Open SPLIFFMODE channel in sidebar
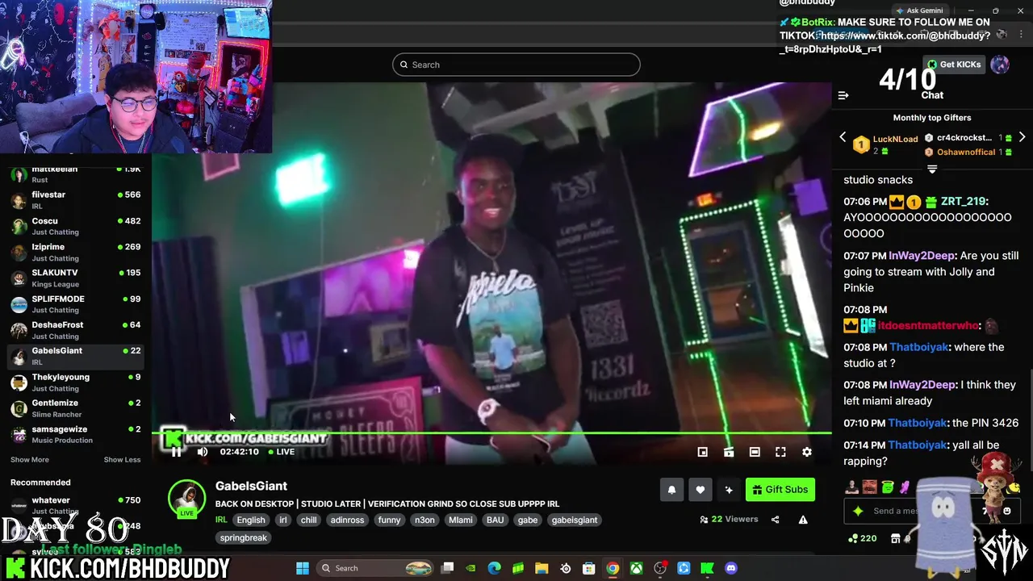1033x581 pixels. click(x=75, y=304)
